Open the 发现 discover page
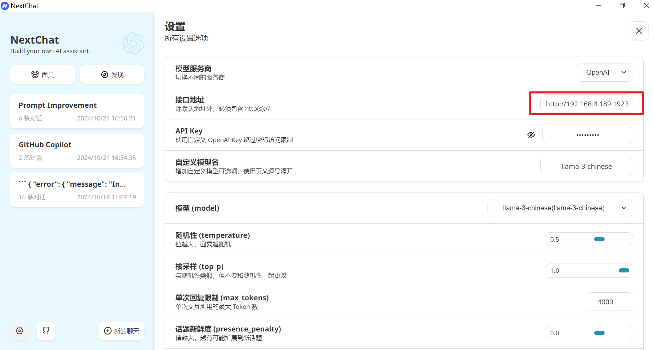The image size is (654, 350). tap(112, 75)
